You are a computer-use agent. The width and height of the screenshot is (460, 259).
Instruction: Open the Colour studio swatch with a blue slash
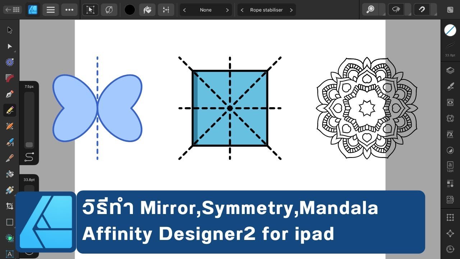450,30
